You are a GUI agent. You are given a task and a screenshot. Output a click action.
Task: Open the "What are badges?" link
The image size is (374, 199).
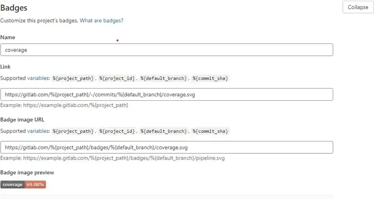coord(101,20)
